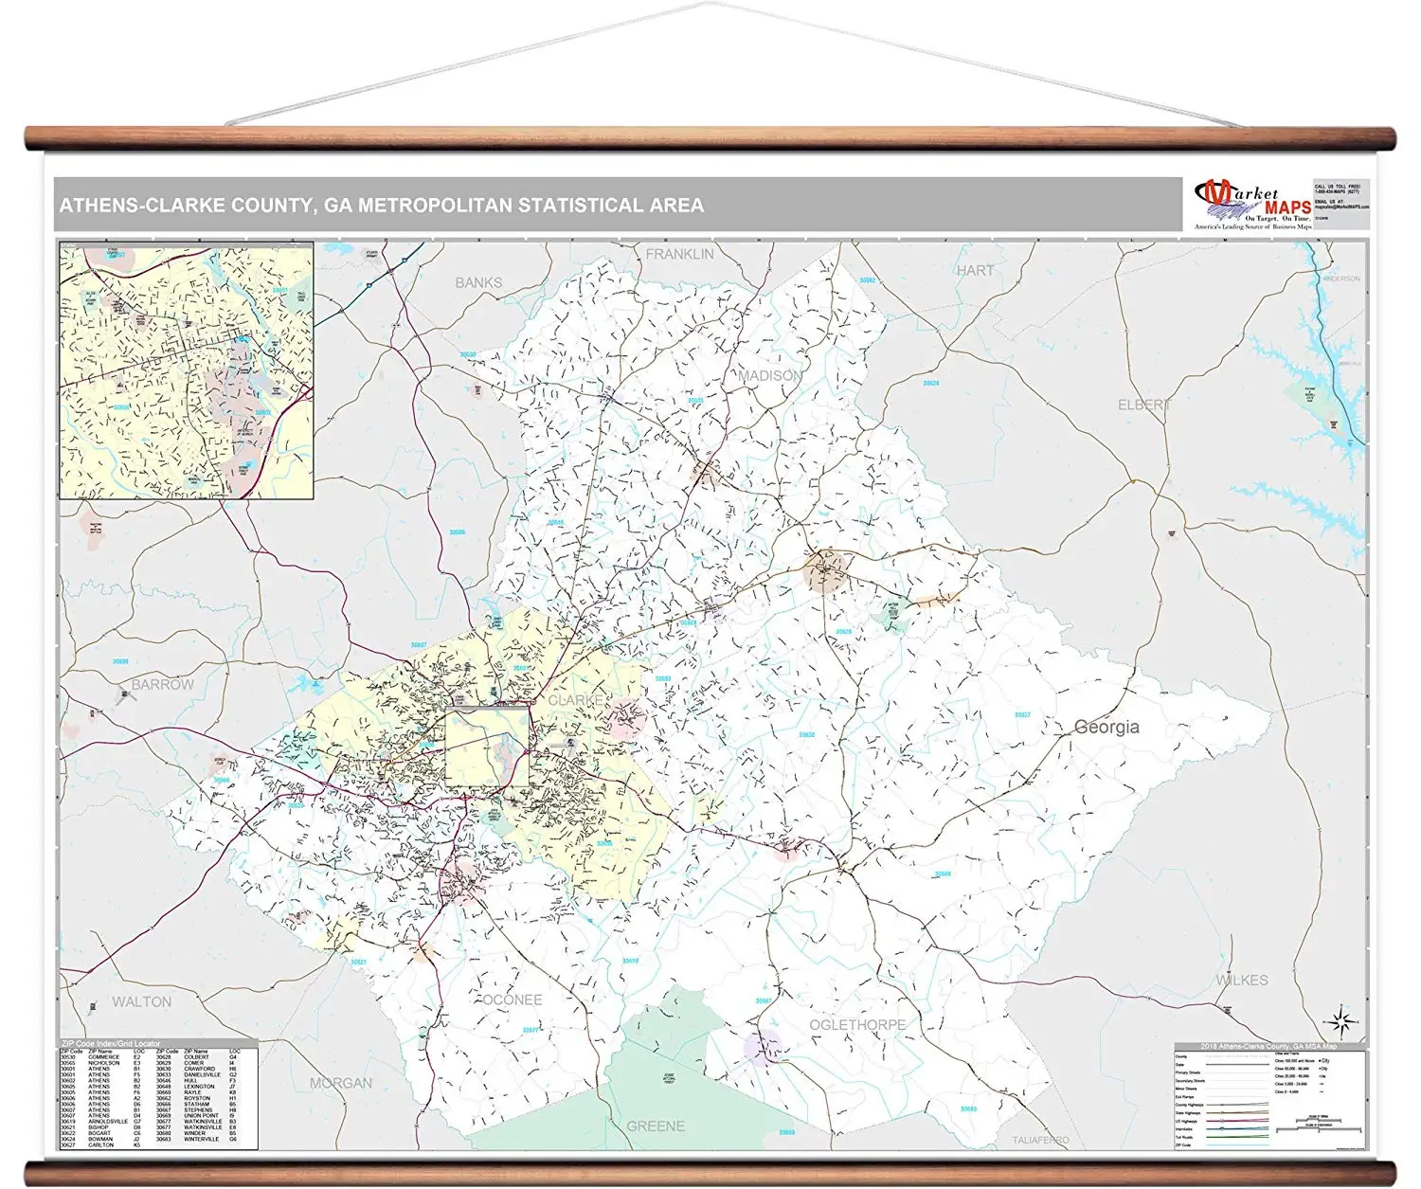Select the CLARKE county label
Viewport: 1421px width, 1189px height.
[575, 700]
